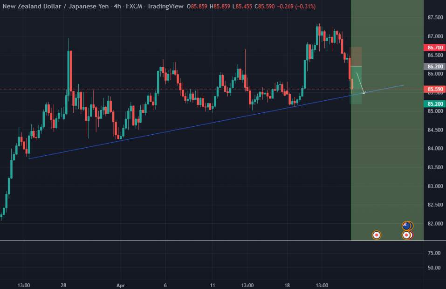Screen dimensions: 446x289
Task: Click the 86.000 price axis label
Action: [435, 74]
